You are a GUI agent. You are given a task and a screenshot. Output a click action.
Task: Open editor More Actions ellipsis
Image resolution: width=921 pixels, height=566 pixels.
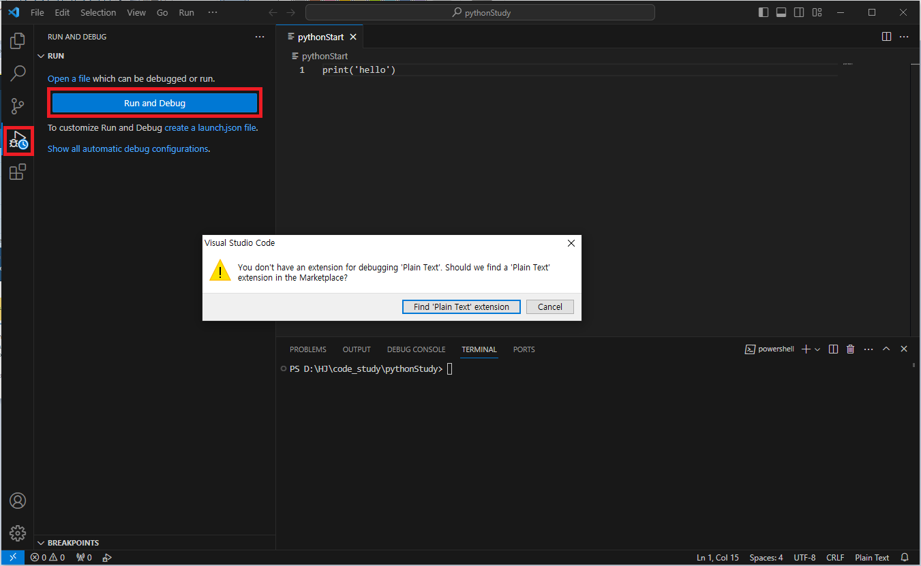click(x=904, y=37)
